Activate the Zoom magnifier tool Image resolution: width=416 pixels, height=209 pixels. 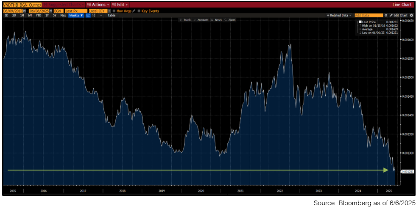pyautogui.click(x=230, y=20)
